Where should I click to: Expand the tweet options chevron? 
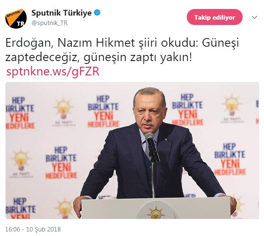[255, 17]
